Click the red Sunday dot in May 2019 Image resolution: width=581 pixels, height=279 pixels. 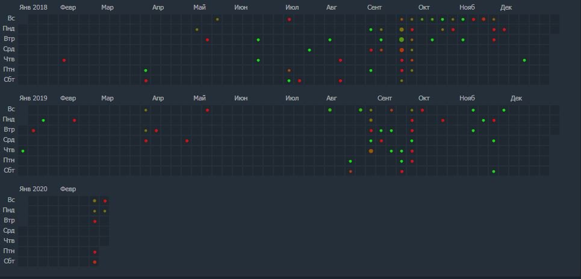[207, 110]
